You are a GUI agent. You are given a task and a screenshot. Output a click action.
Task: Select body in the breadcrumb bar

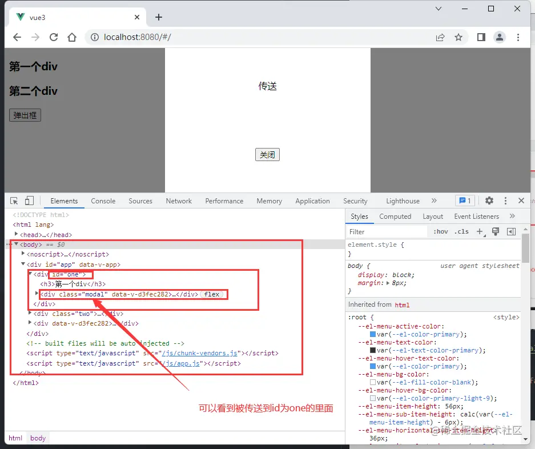click(x=38, y=438)
